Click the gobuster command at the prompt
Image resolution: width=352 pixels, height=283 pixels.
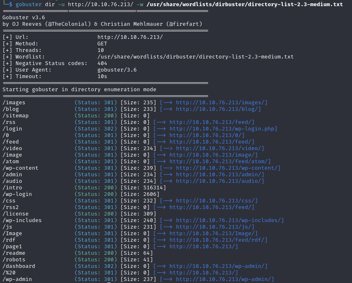click(27, 4)
